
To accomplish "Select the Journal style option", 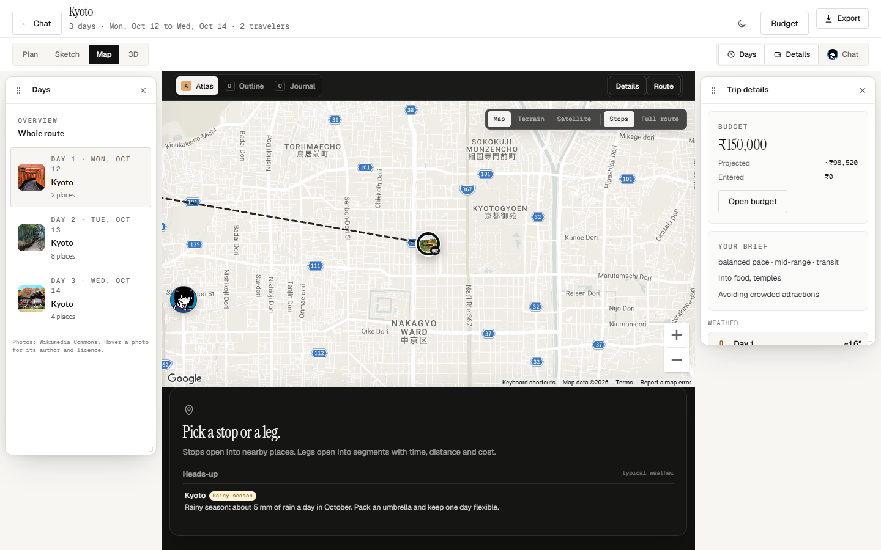I will (x=296, y=86).
